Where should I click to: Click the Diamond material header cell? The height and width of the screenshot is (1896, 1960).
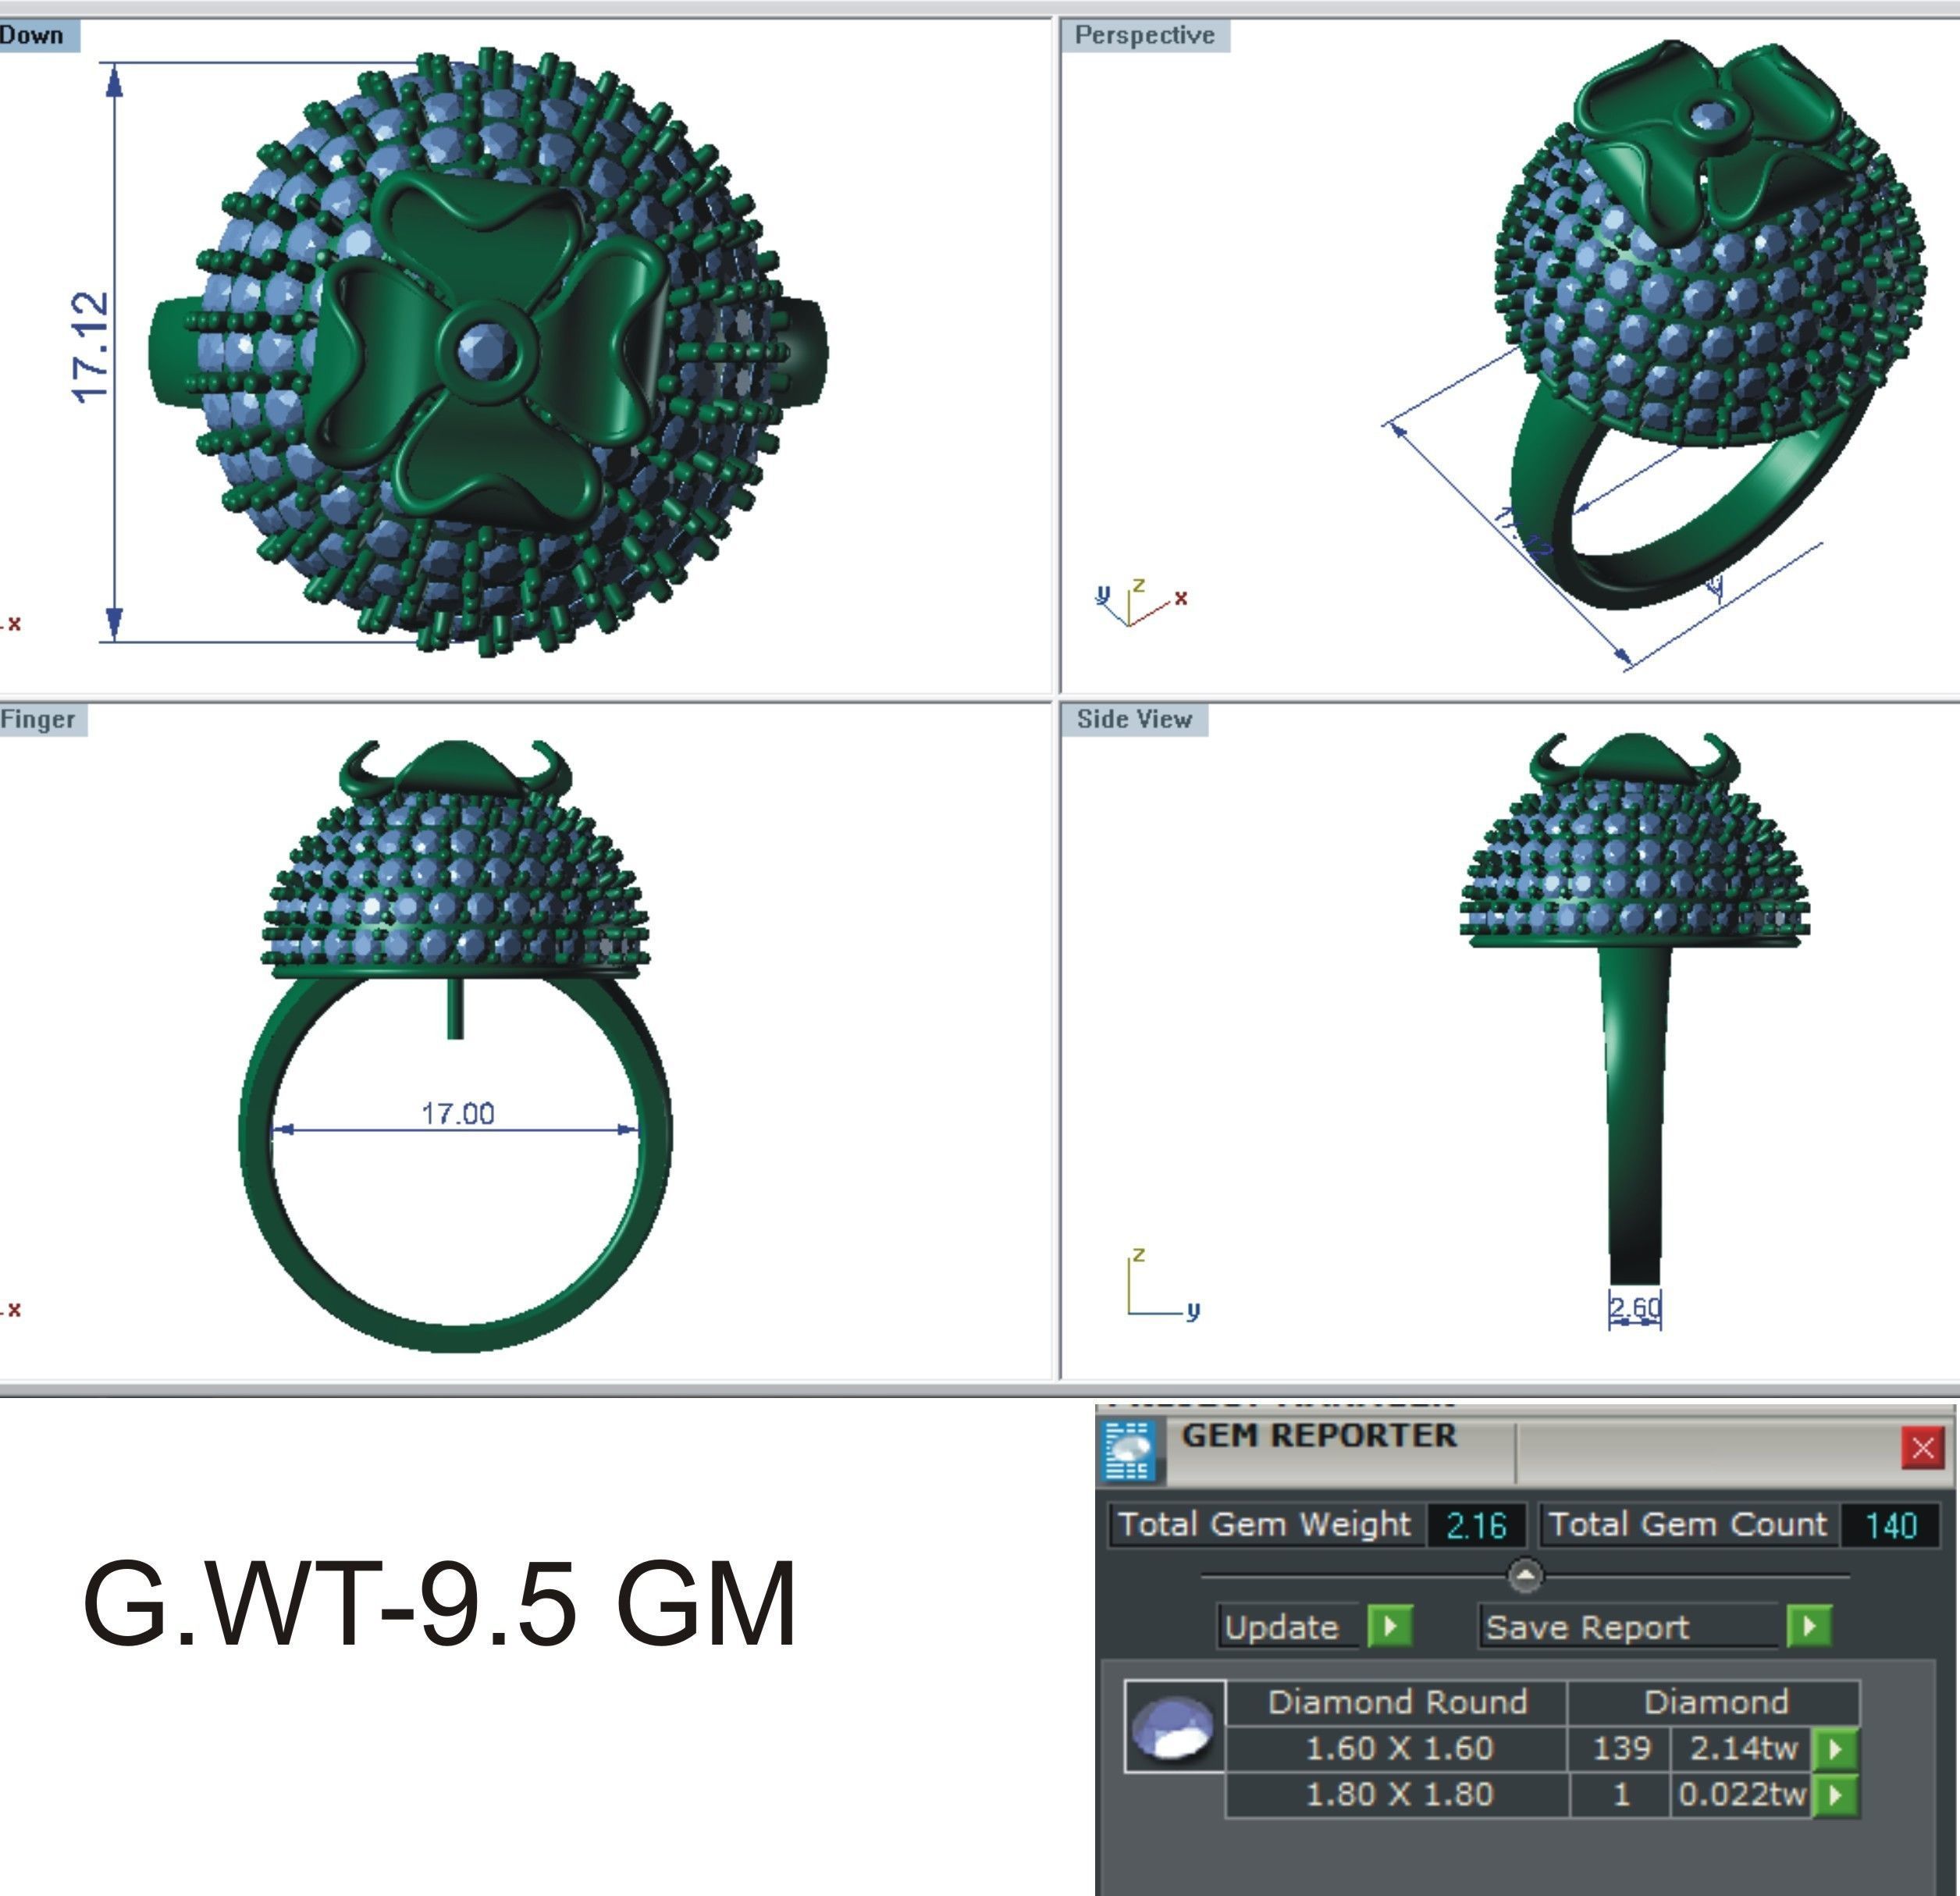[x=1715, y=1702]
